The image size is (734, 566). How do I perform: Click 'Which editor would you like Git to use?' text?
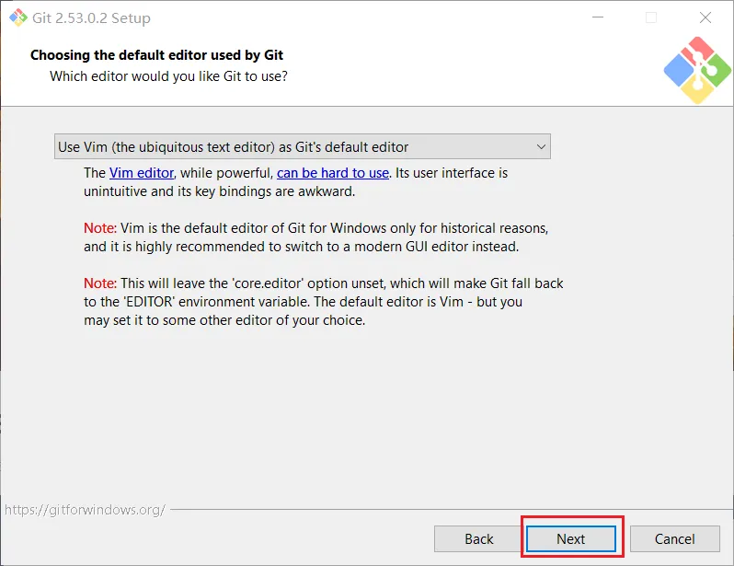point(168,75)
